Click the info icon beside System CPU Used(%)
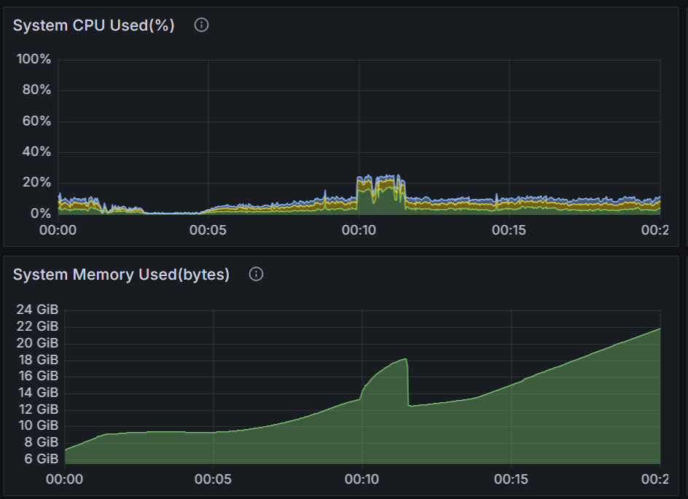 tap(202, 25)
